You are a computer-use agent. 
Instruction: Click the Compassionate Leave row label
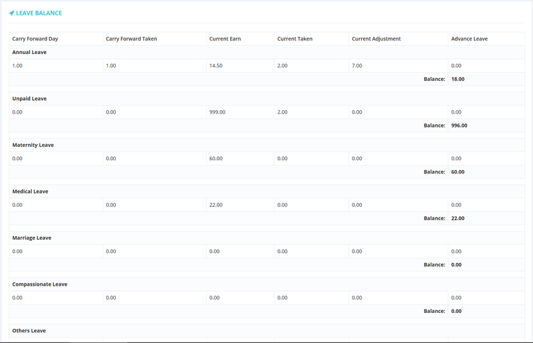tap(39, 284)
